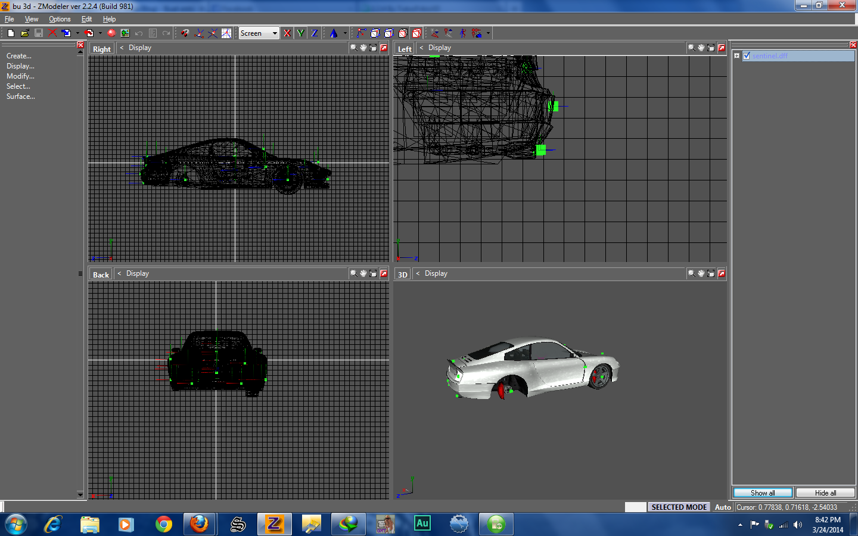Image resolution: width=858 pixels, height=536 pixels.
Task: Toggle the vertices selection mode cube icon
Action: pyautogui.click(x=374, y=33)
